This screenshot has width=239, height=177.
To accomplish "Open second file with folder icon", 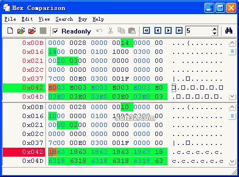I will point(32,31).
